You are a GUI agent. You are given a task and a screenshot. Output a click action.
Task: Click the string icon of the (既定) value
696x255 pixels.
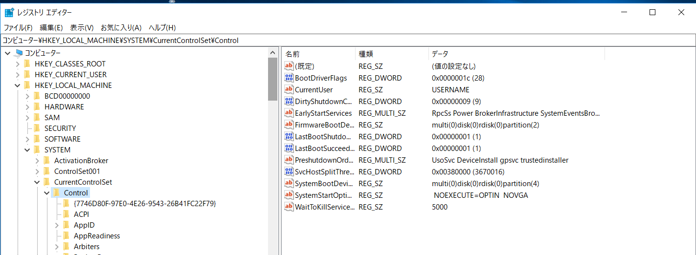[x=289, y=66]
